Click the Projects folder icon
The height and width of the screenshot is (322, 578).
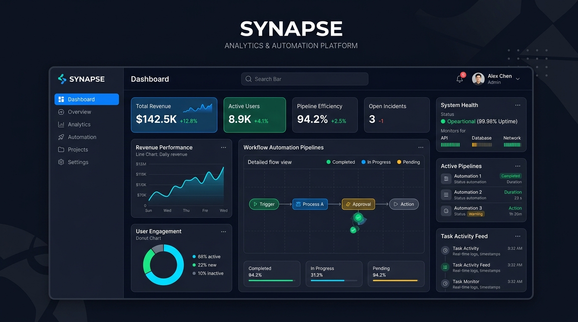coord(61,150)
